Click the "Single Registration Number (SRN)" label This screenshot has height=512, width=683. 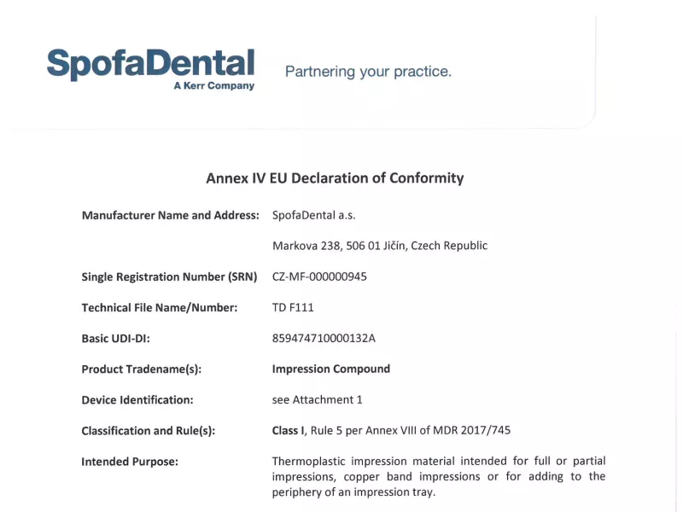click(x=169, y=276)
